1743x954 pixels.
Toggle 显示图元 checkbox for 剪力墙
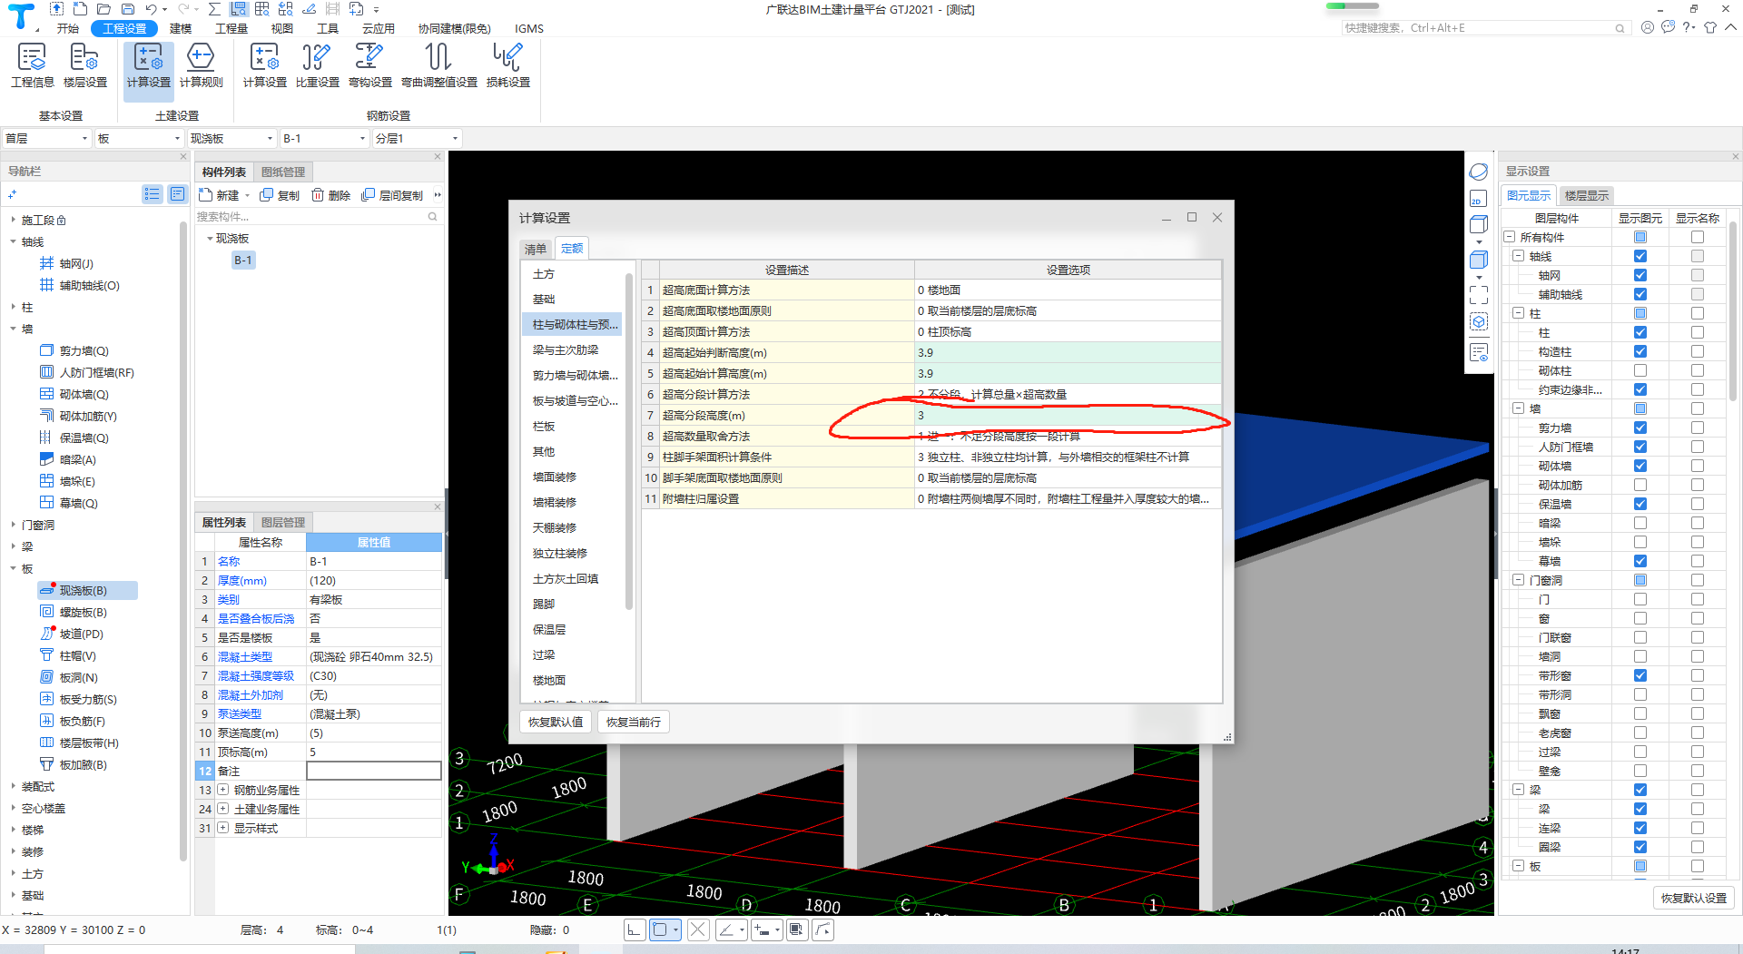[1640, 428]
